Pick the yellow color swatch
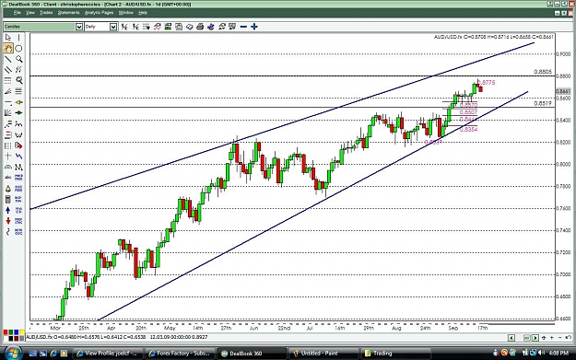 [x=22, y=332]
